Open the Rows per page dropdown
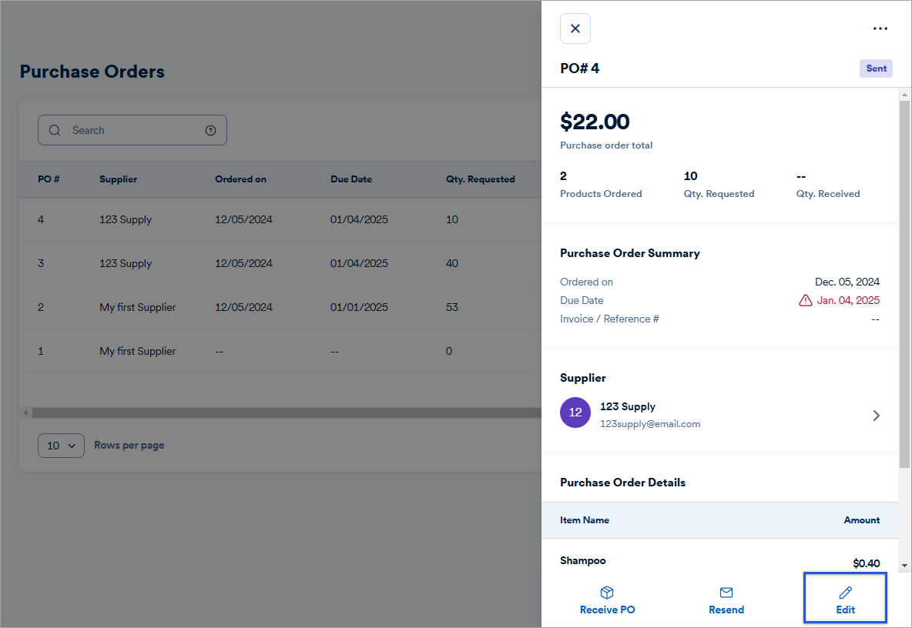 [x=61, y=445]
